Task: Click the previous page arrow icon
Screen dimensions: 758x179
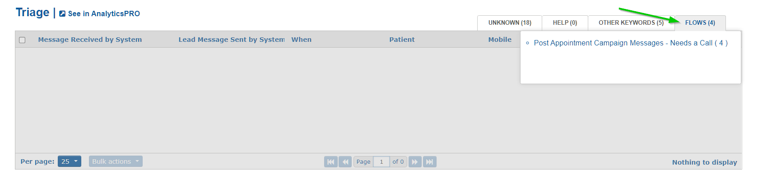Action: [x=345, y=162]
